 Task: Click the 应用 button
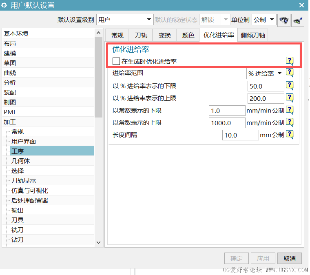tap(263, 258)
